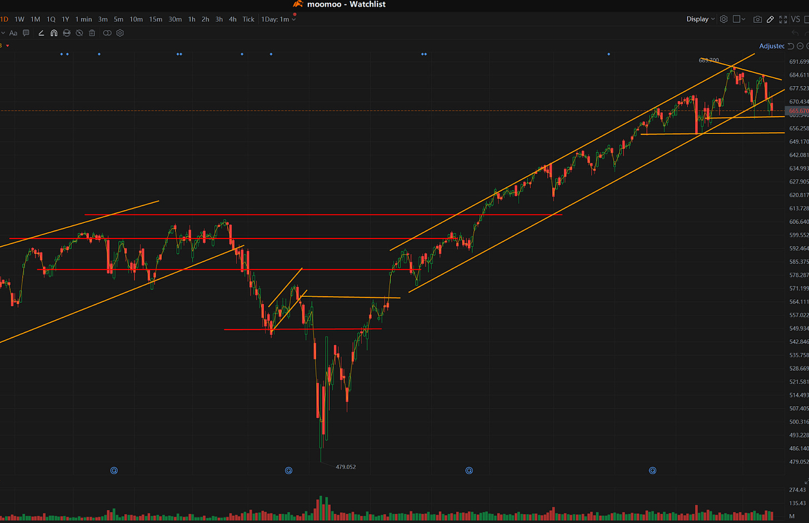Open drawing toolbar settings gear
This screenshot has width=809, height=523.
coord(120,33)
